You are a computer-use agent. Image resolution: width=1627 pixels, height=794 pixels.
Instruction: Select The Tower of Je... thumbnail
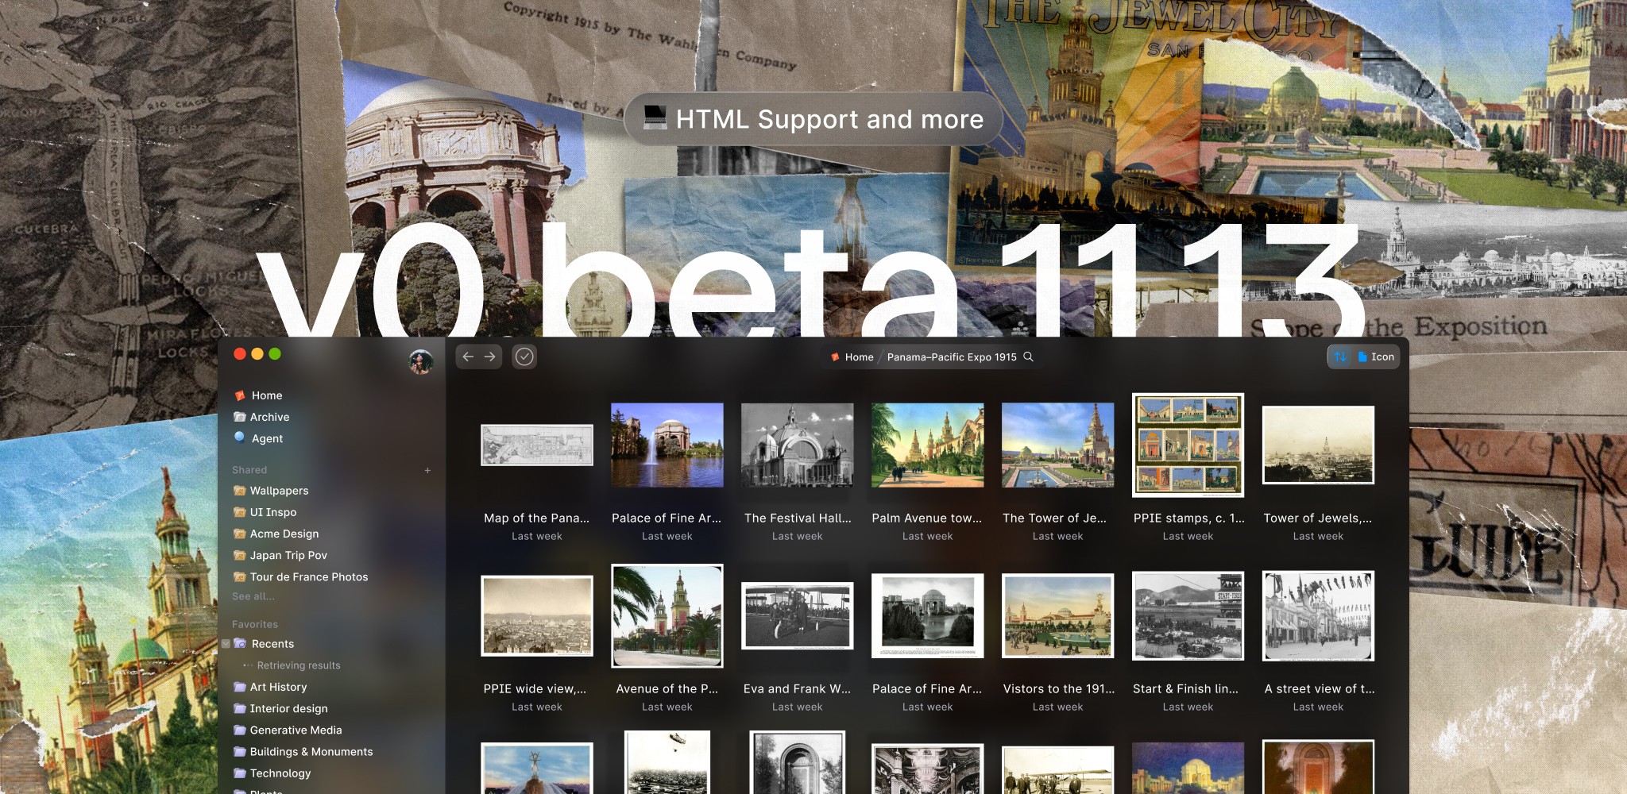tap(1058, 445)
